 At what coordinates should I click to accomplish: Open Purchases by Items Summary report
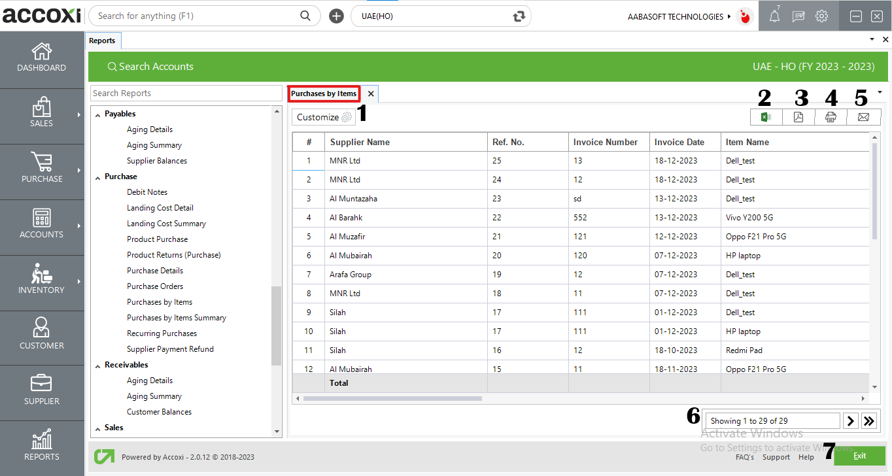click(x=176, y=318)
